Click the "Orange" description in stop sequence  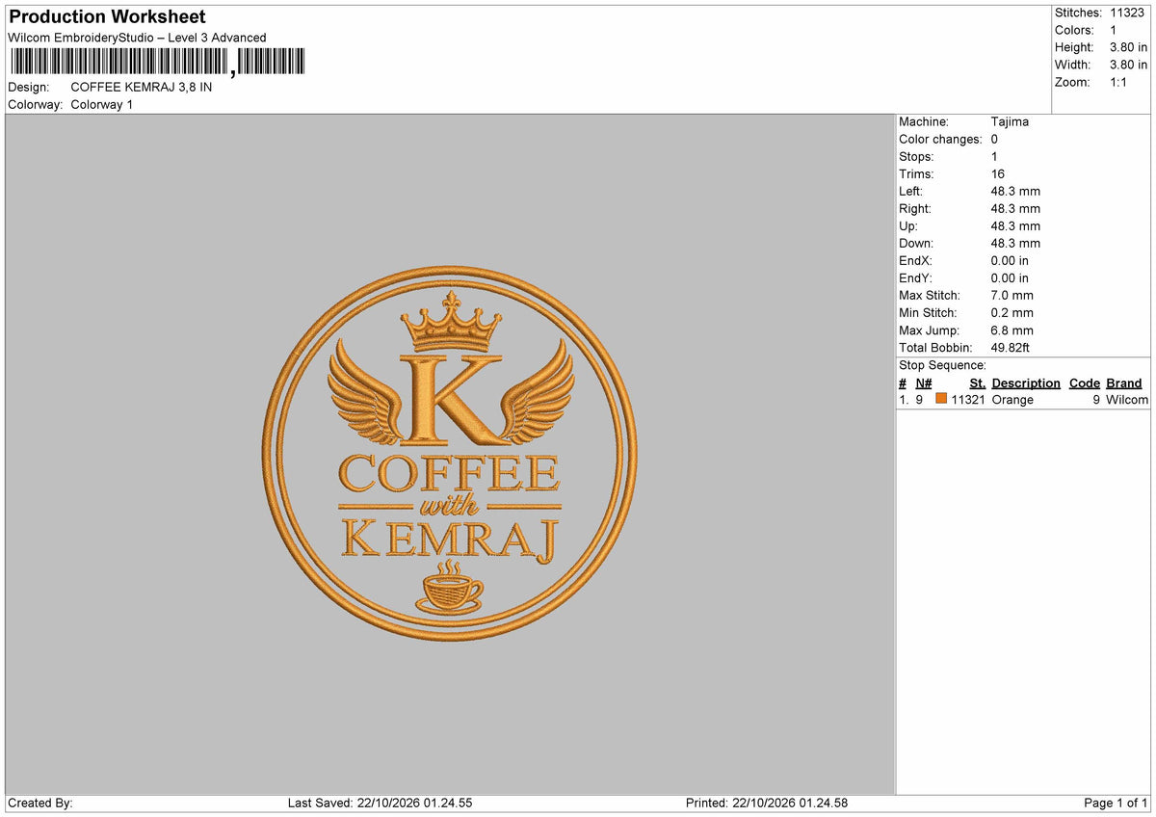[1012, 400]
